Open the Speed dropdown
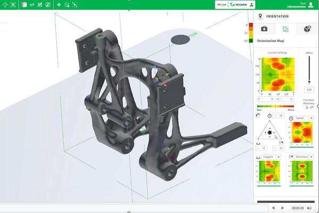 pos(304,118)
